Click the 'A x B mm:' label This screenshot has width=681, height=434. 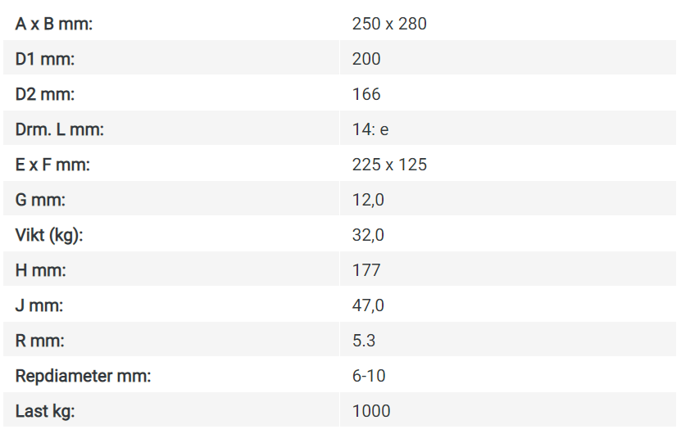coord(54,24)
